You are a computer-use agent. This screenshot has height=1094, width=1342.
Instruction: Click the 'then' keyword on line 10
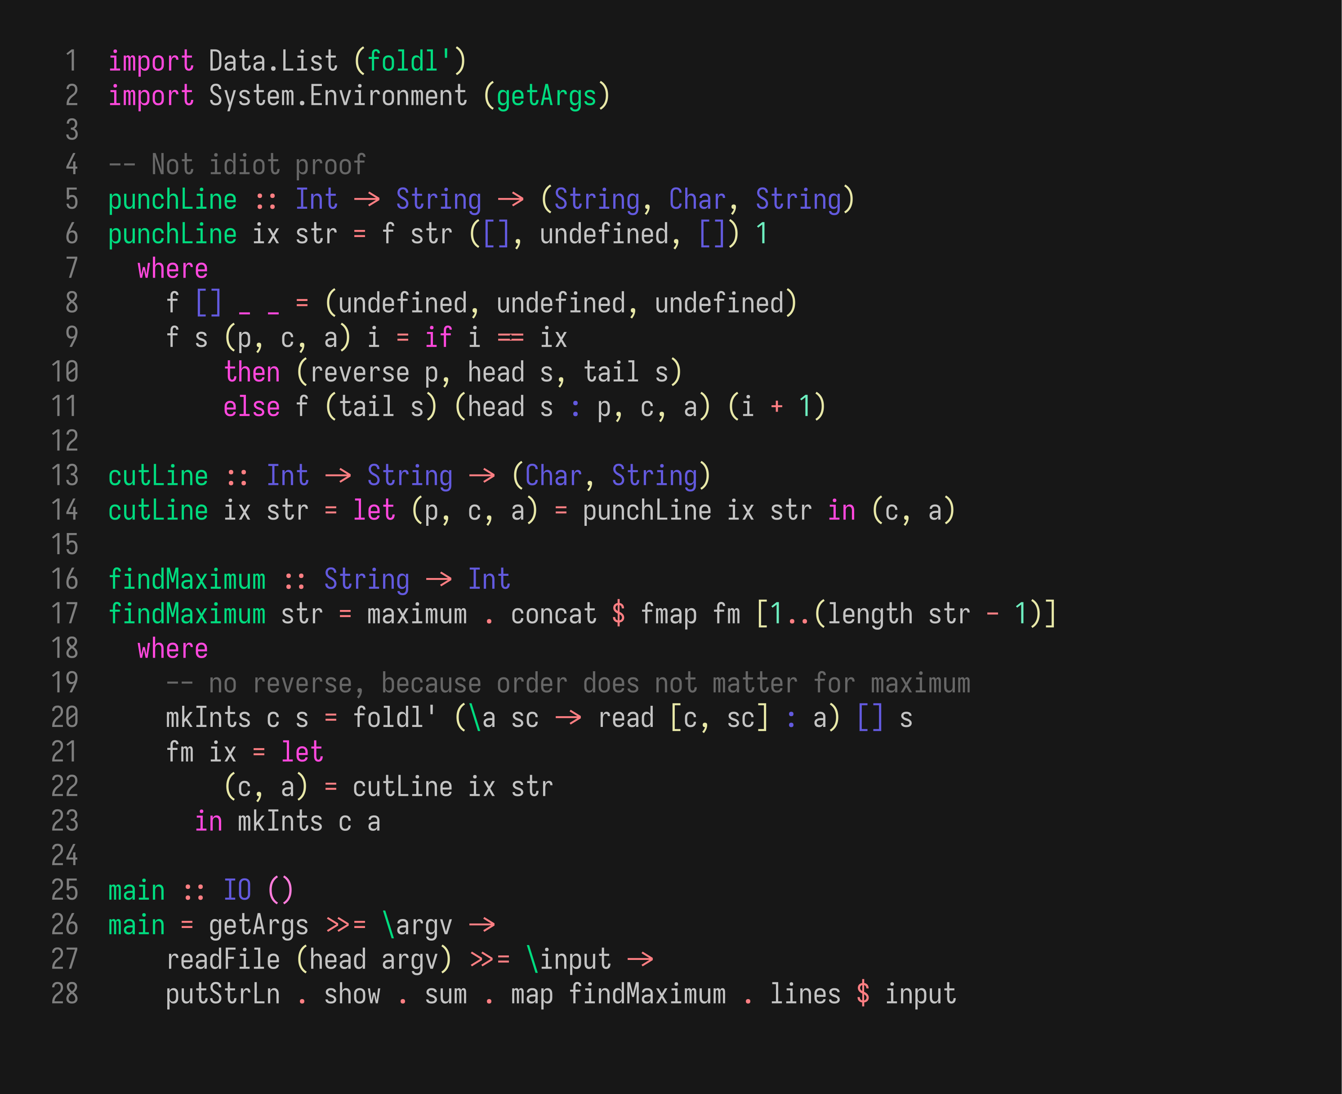pos(252,372)
